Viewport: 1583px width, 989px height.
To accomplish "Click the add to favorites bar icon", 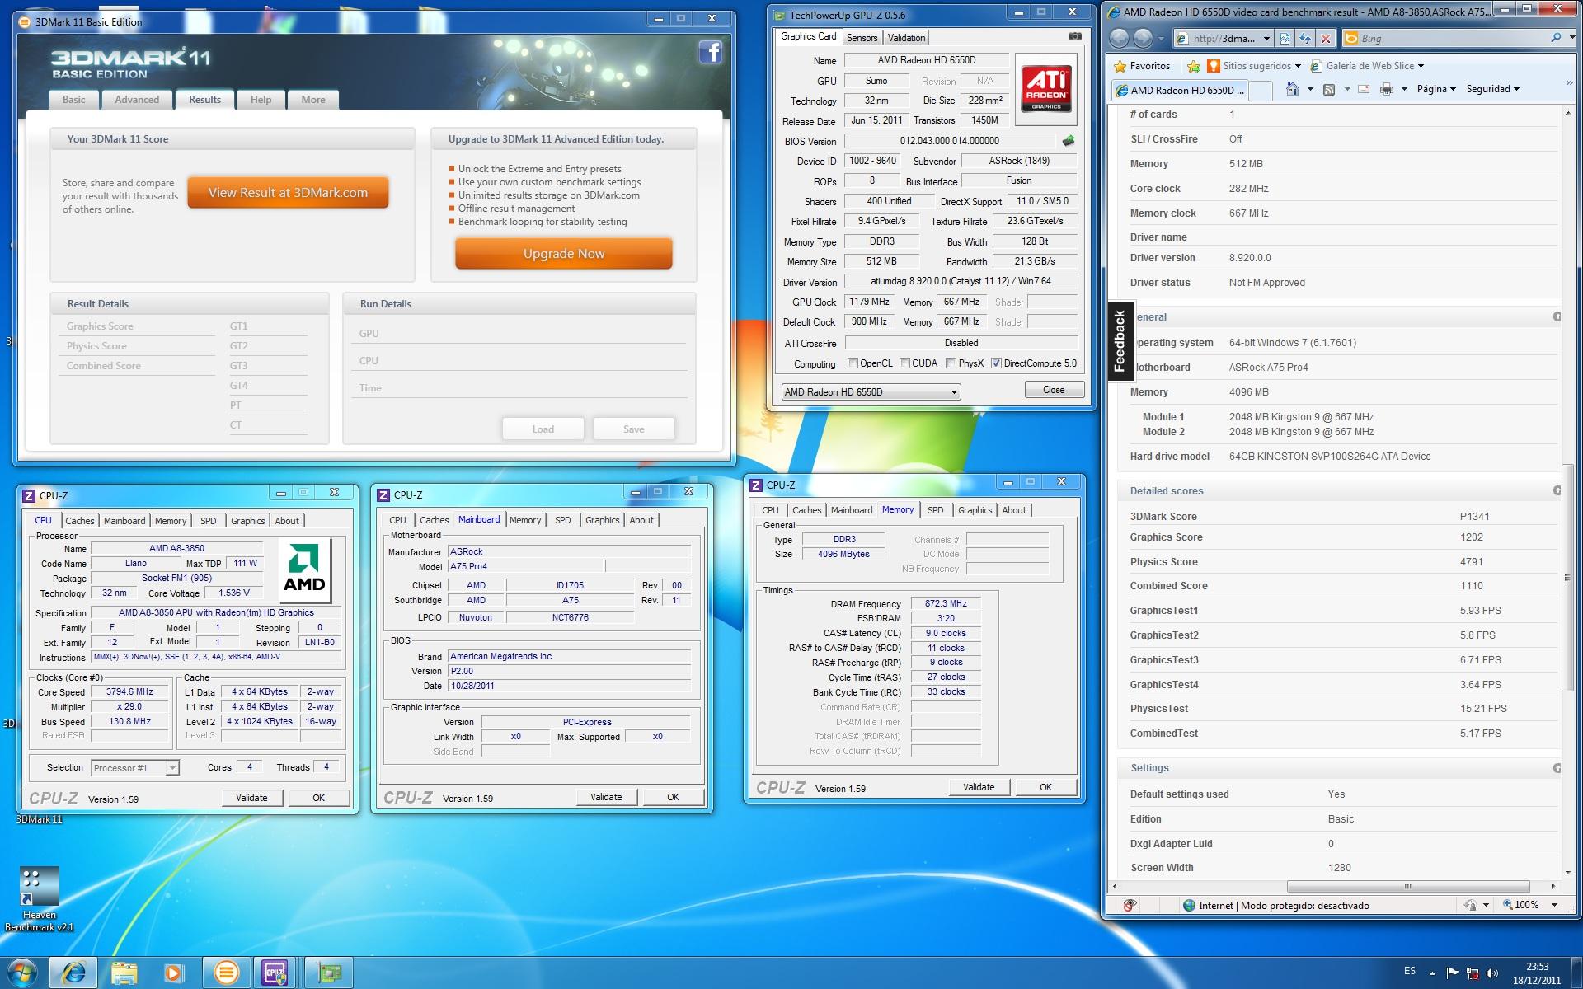I will (x=1193, y=66).
